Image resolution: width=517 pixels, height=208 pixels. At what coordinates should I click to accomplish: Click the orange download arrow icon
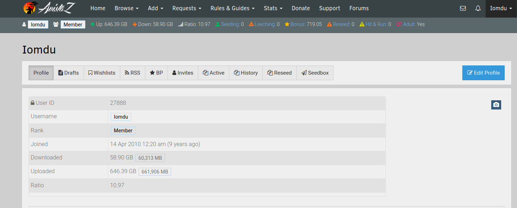[135, 25]
